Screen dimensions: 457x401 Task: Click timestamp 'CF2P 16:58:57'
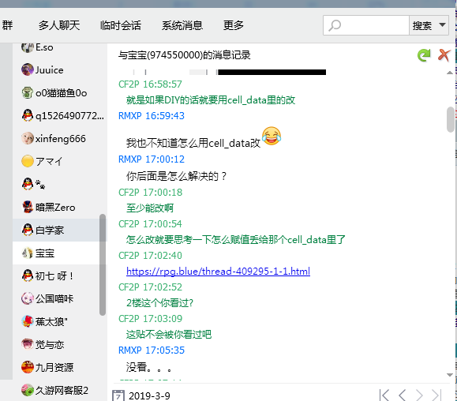(150, 84)
